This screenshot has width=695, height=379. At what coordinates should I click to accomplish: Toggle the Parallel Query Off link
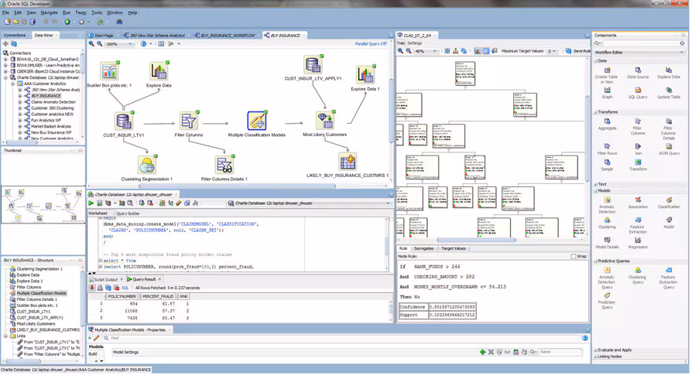(x=371, y=44)
